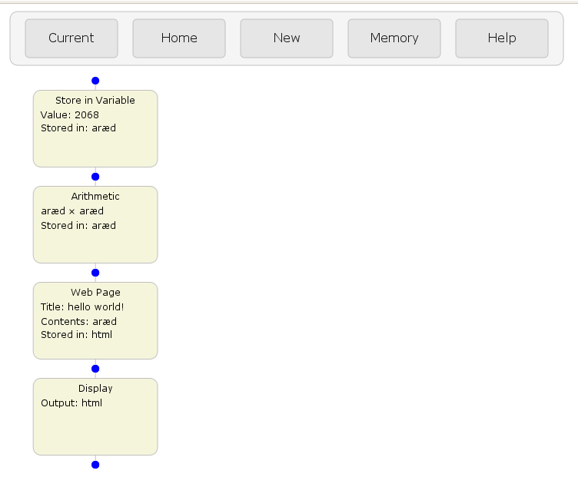Click the Output: html line
This screenshot has height=497, width=578.
pos(71,403)
